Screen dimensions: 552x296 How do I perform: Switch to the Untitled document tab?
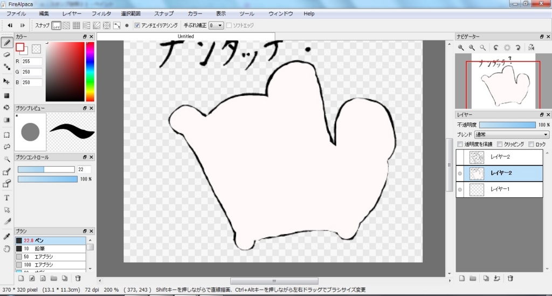185,36
